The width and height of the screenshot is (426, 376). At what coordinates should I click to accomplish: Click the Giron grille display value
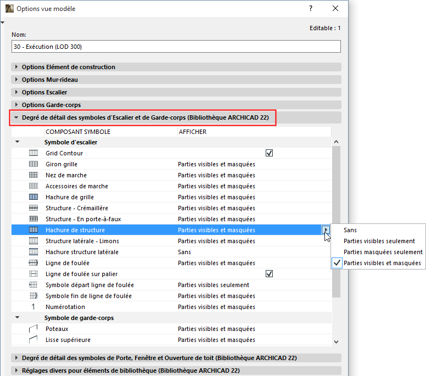click(x=216, y=164)
